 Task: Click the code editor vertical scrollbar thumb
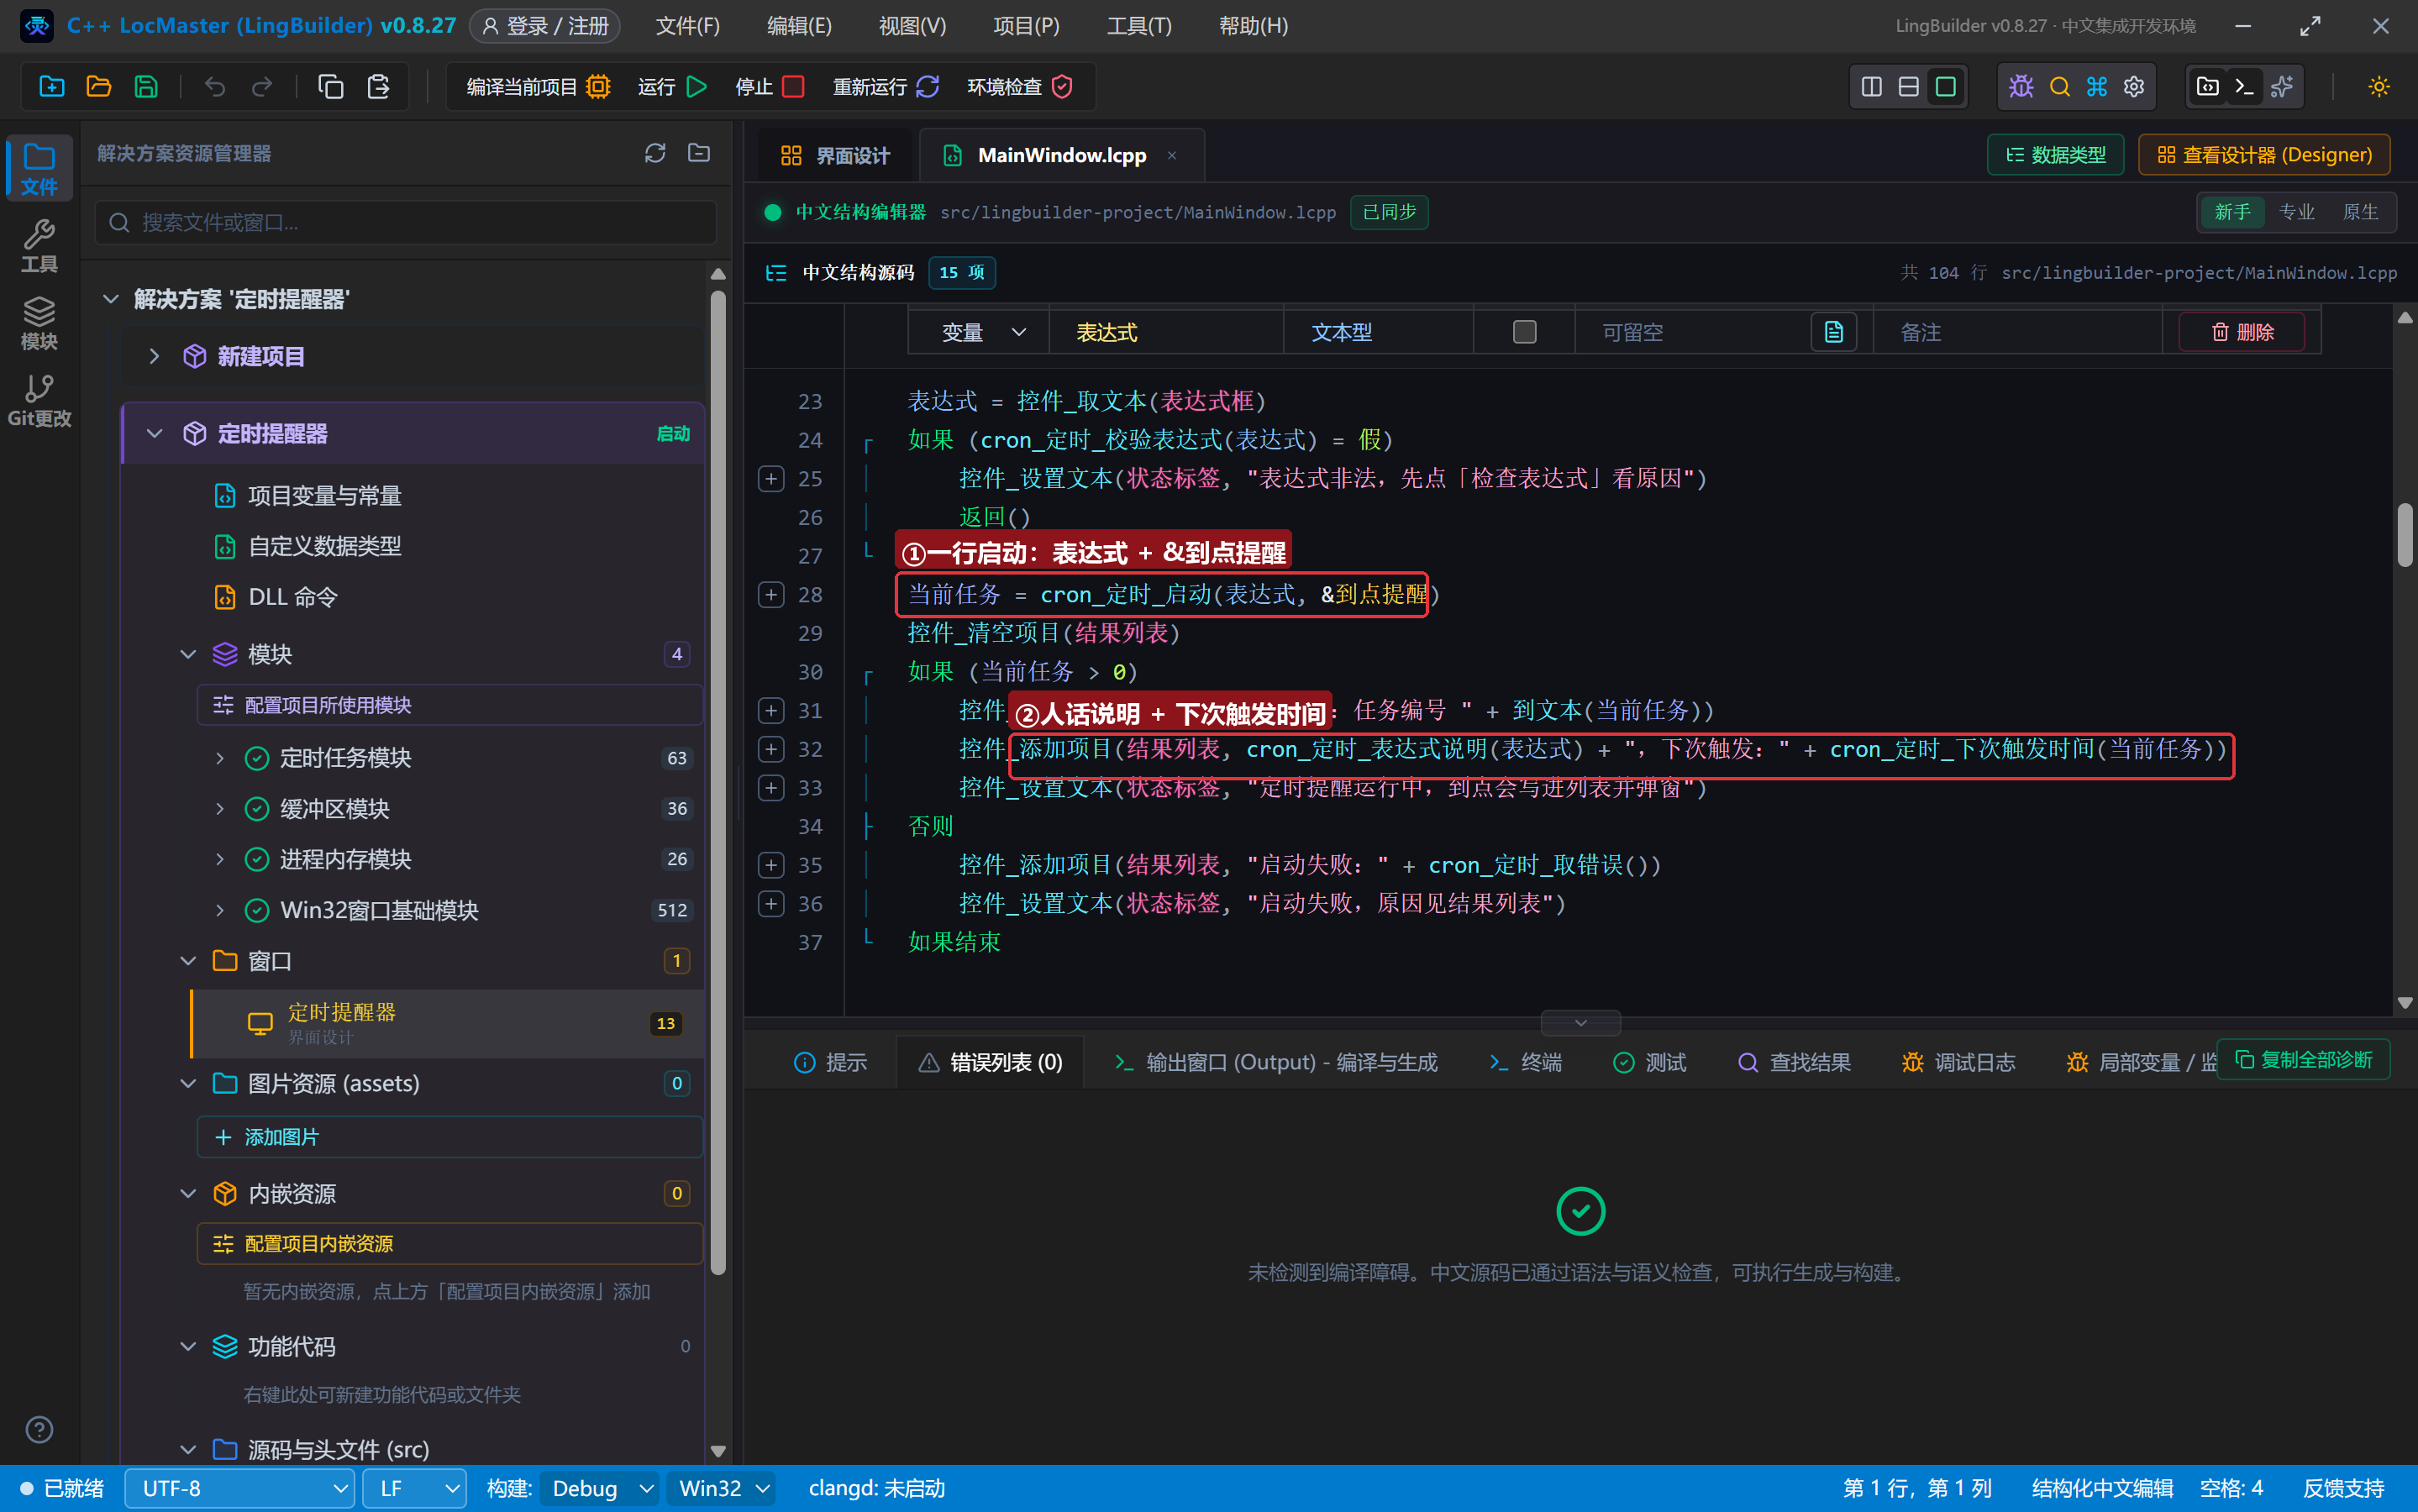click(x=2405, y=535)
